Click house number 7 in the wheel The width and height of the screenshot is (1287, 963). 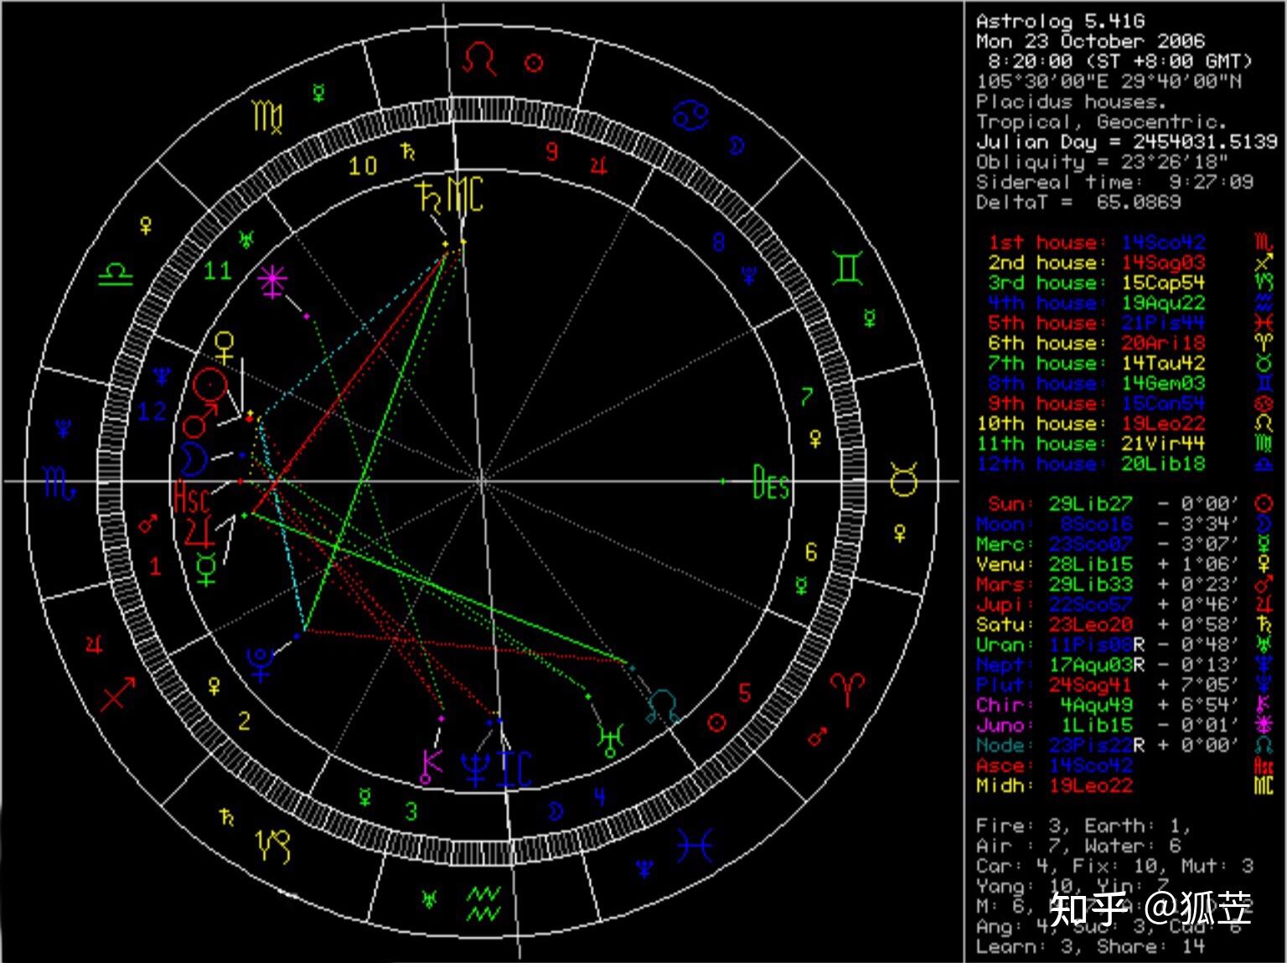point(806,396)
